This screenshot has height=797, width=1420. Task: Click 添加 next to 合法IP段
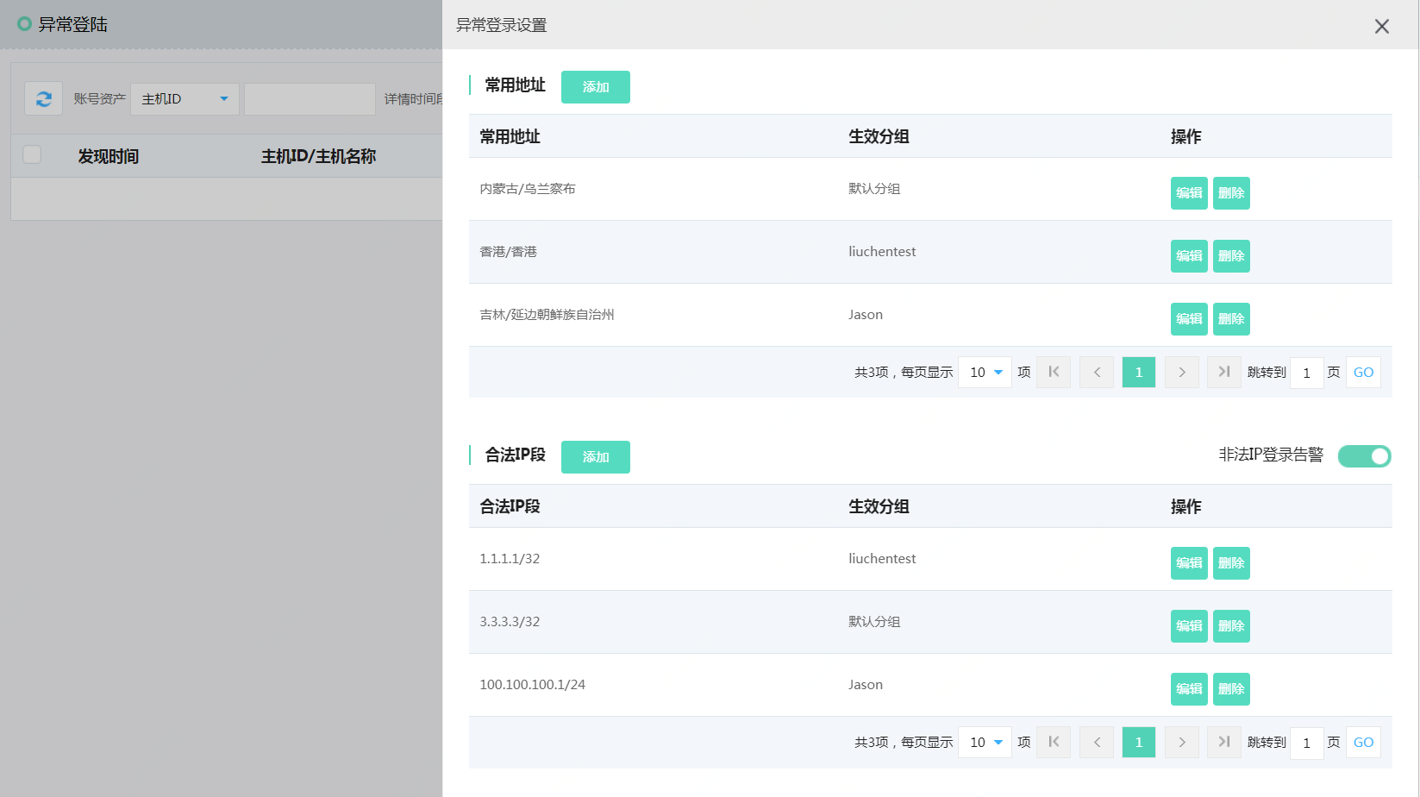[596, 457]
